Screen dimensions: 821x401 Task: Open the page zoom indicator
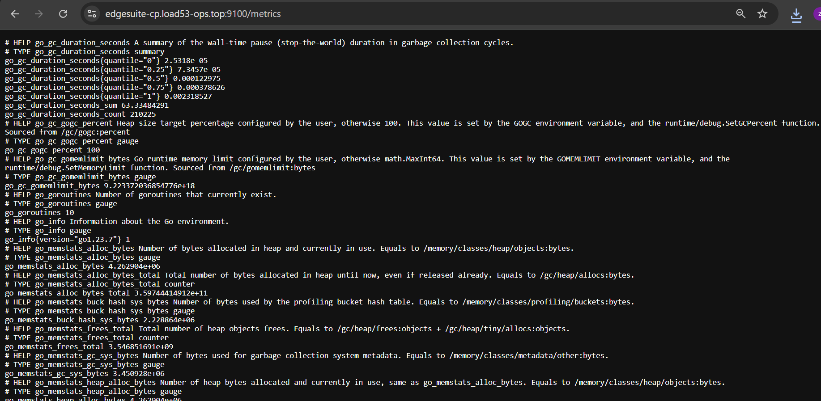coord(741,14)
